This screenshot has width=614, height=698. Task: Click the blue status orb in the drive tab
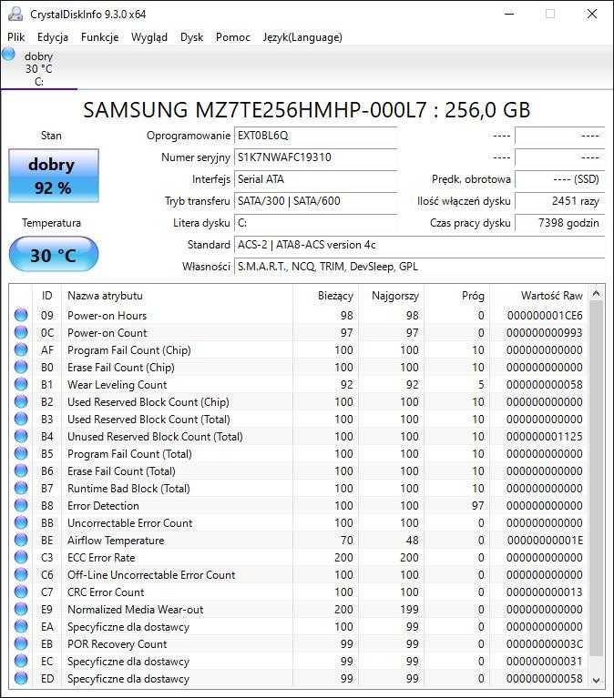click(8, 55)
